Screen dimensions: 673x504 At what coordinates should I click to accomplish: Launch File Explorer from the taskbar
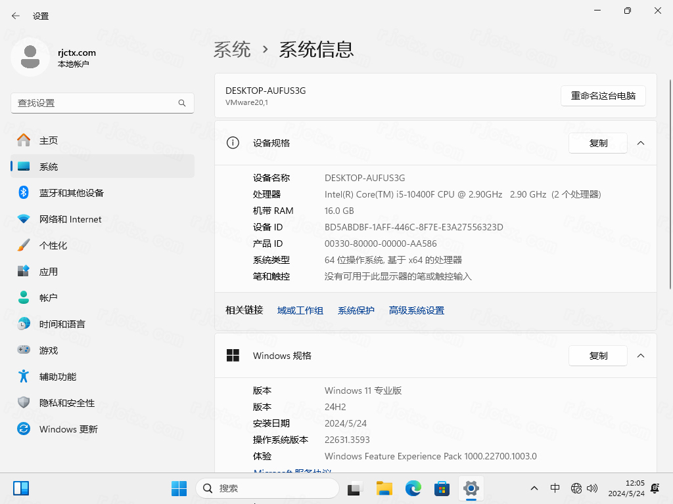coord(384,488)
